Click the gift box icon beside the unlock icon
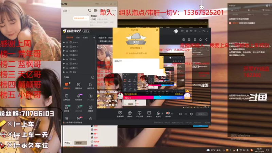The image size is (272, 153). (184, 39)
